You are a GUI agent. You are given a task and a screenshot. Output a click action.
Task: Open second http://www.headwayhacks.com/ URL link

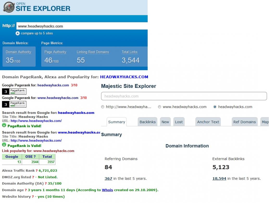tap(36, 140)
